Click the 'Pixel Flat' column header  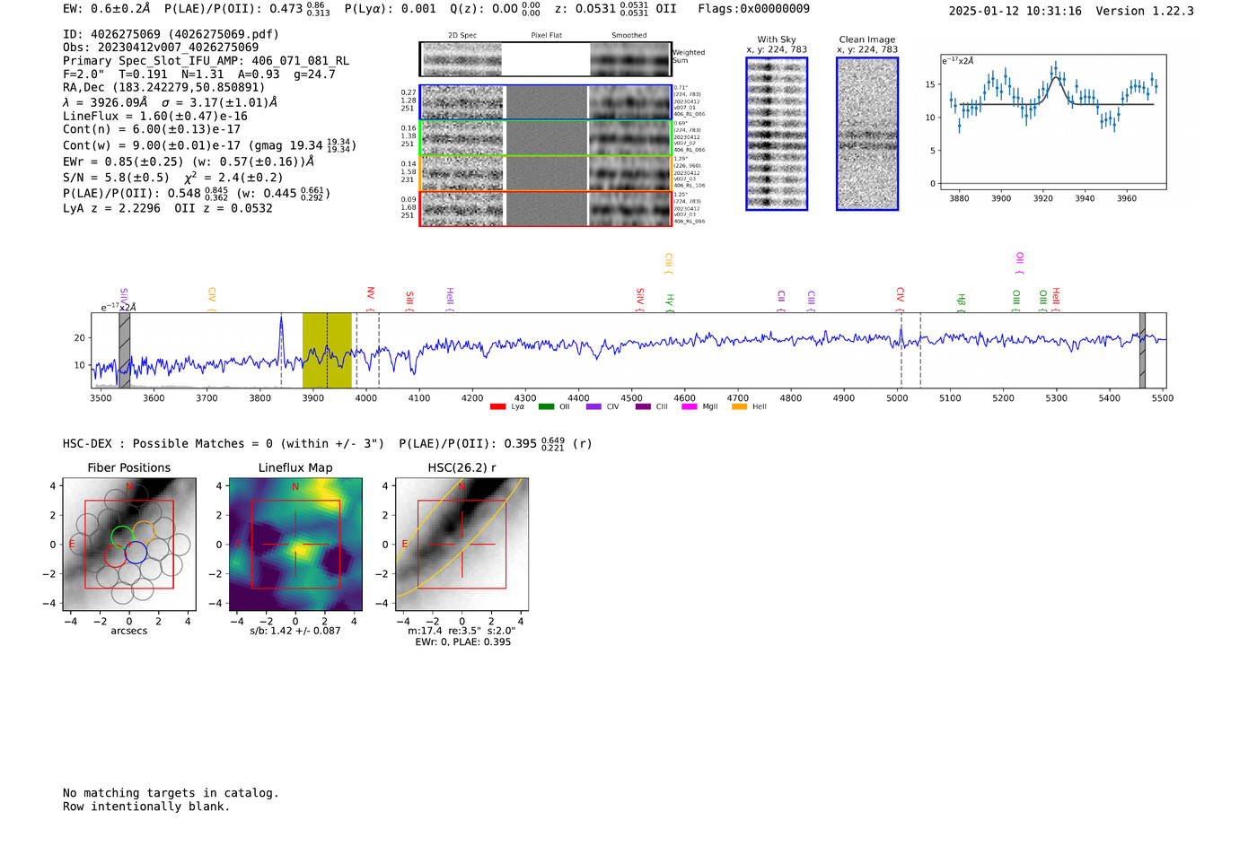click(x=546, y=36)
